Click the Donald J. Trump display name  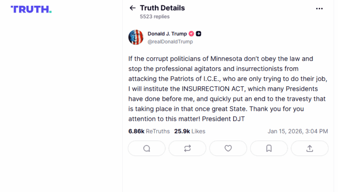(167, 34)
